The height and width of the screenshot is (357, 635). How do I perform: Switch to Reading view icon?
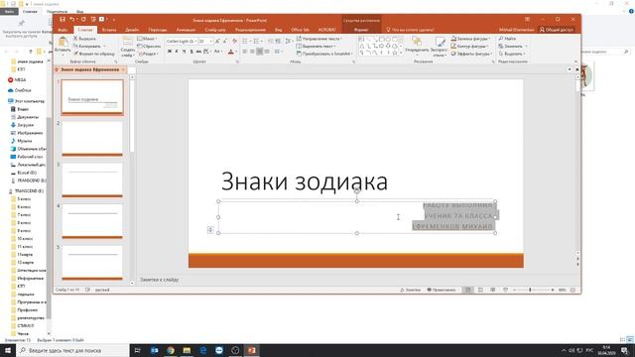coord(493,290)
